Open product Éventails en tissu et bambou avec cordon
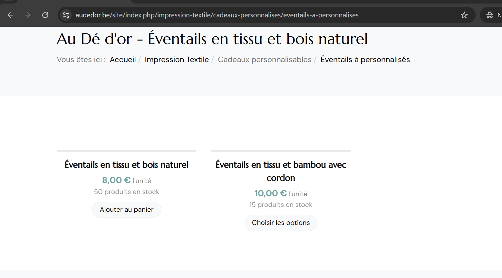The image size is (502, 278). (x=281, y=171)
